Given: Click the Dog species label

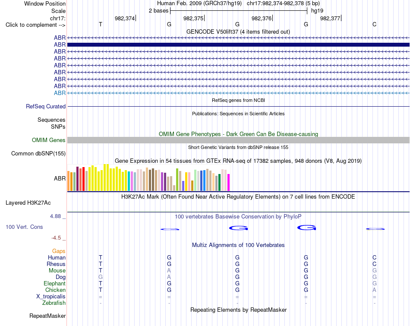Looking at the screenshot, I should 60,277.
